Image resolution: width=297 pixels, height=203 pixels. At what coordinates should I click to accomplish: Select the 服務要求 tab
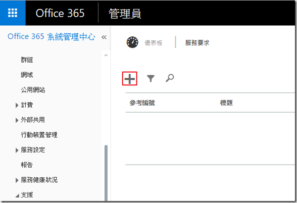(x=197, y=43)
